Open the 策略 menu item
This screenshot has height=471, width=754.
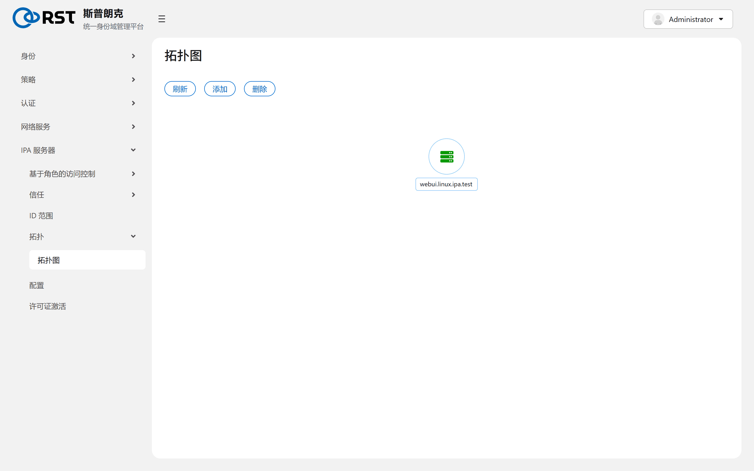(28, 80)
